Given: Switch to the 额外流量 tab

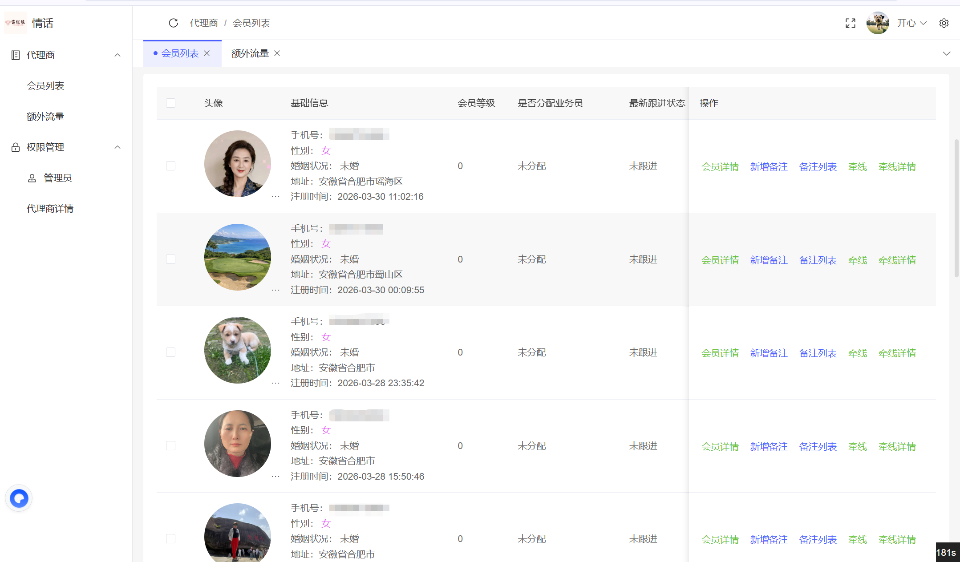Looking at the screenshot, I should pos(250,53).
